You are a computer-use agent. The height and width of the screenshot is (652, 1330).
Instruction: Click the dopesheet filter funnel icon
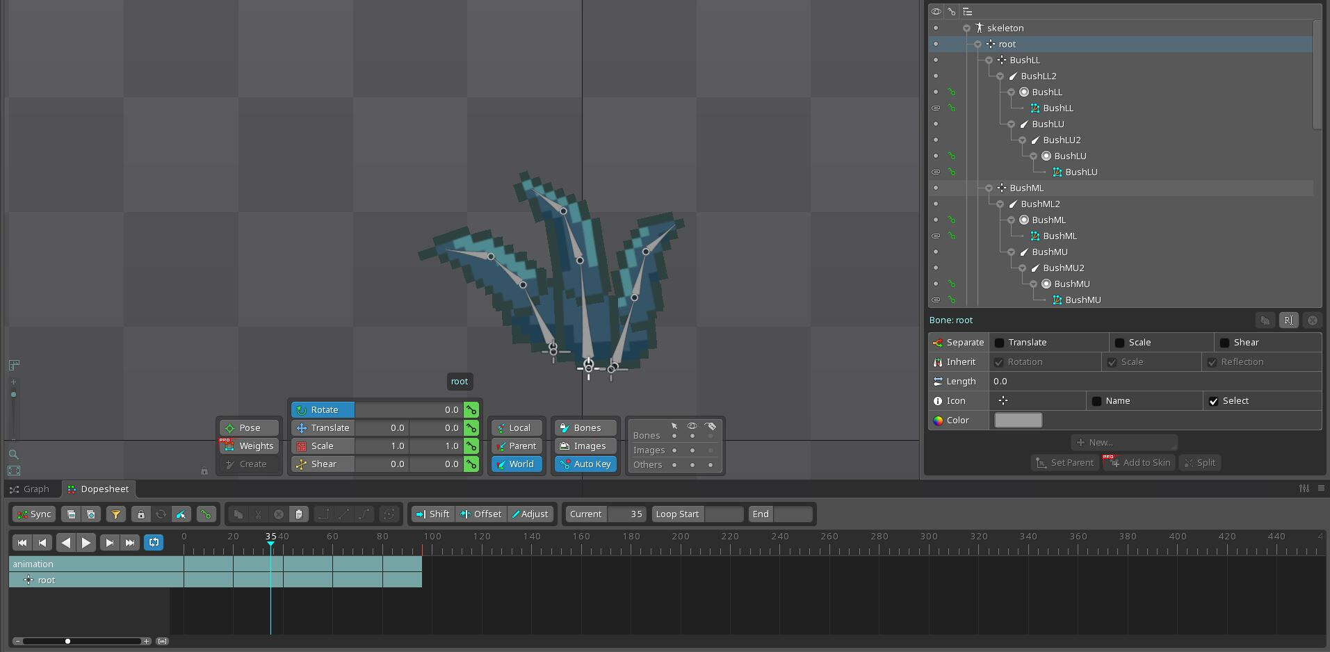click(115, 514)
